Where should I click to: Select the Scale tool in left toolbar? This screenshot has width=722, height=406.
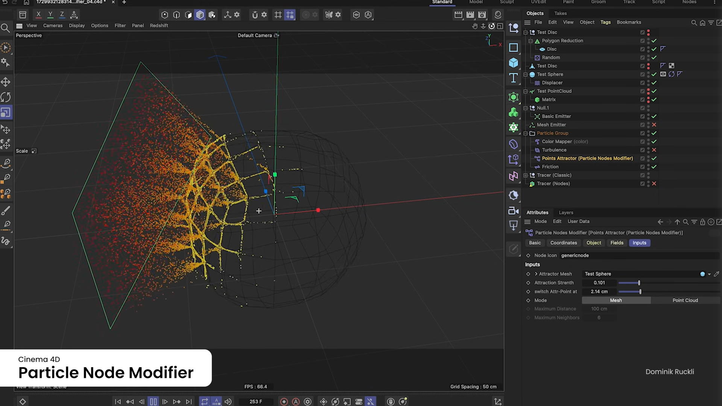[6, 112]
